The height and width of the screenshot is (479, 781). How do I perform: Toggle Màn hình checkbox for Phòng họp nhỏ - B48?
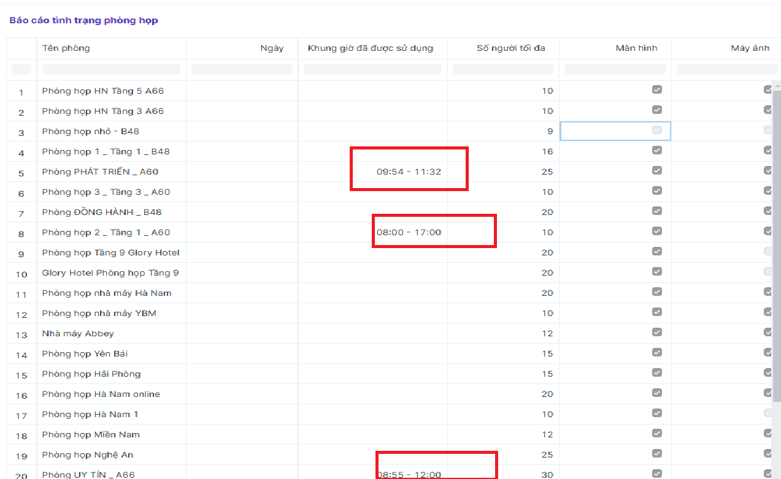click(656, 130)
